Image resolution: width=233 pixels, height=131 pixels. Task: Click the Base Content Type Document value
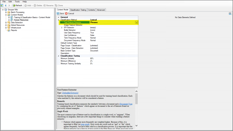point(94,51)
